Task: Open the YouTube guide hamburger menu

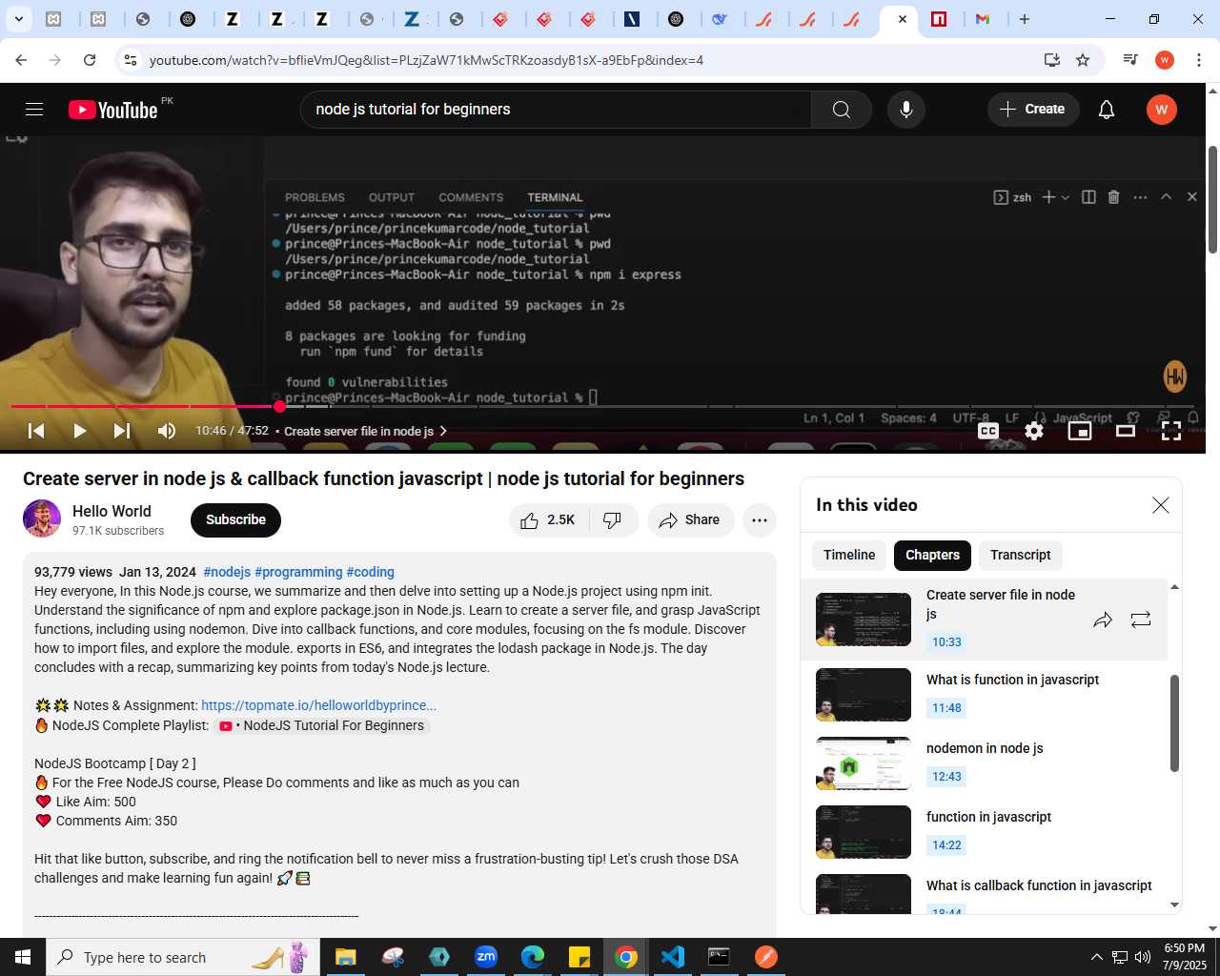Action: point(34,110)
